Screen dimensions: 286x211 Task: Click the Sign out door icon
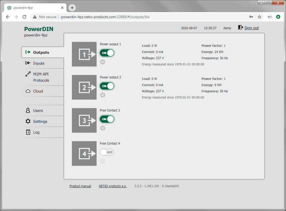coord(240,27)
